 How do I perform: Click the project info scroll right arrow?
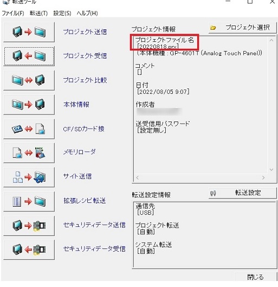[x=263, y=177]
